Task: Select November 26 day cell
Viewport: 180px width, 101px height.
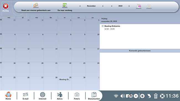Action: coord(23,84)
